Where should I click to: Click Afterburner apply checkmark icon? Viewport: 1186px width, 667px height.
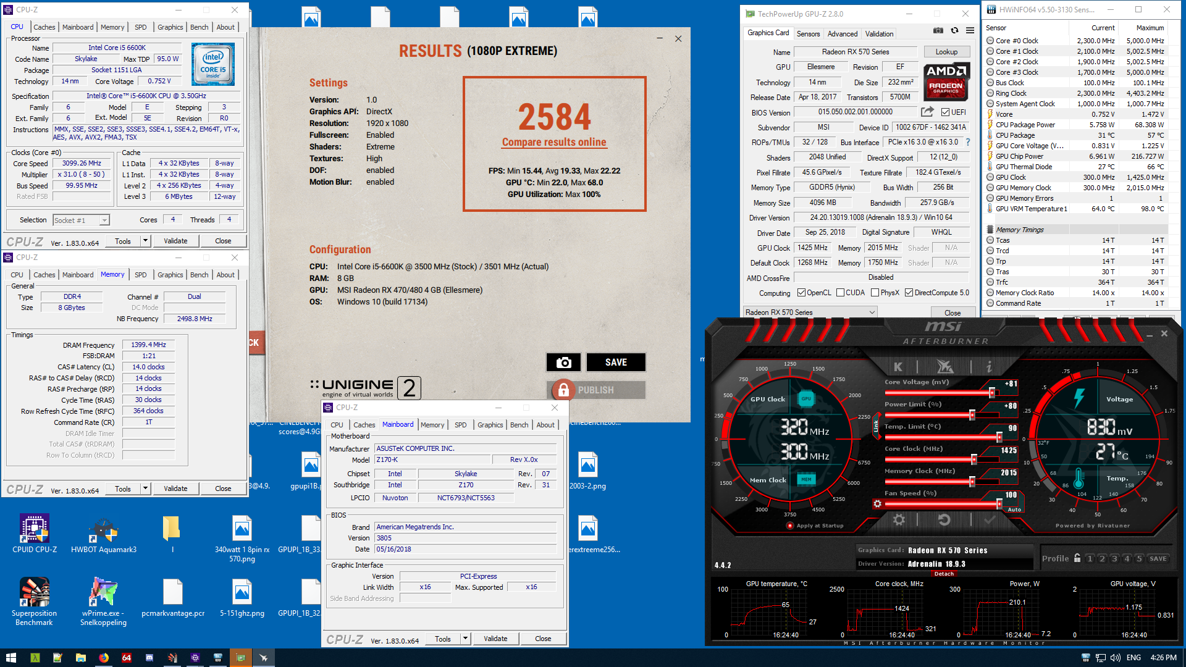tap(990, 520)
